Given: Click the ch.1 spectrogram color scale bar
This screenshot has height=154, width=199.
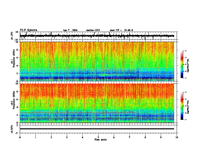Looking at the screenshot, I should click(x=182, y=64).
